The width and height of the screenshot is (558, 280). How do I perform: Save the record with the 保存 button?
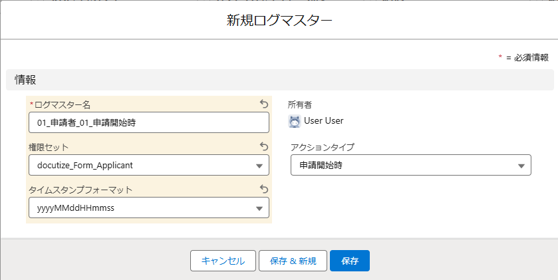[x=350, y=261]
